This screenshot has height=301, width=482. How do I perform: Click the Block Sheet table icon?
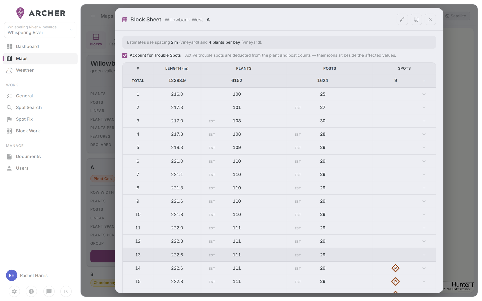coord(125,20)
